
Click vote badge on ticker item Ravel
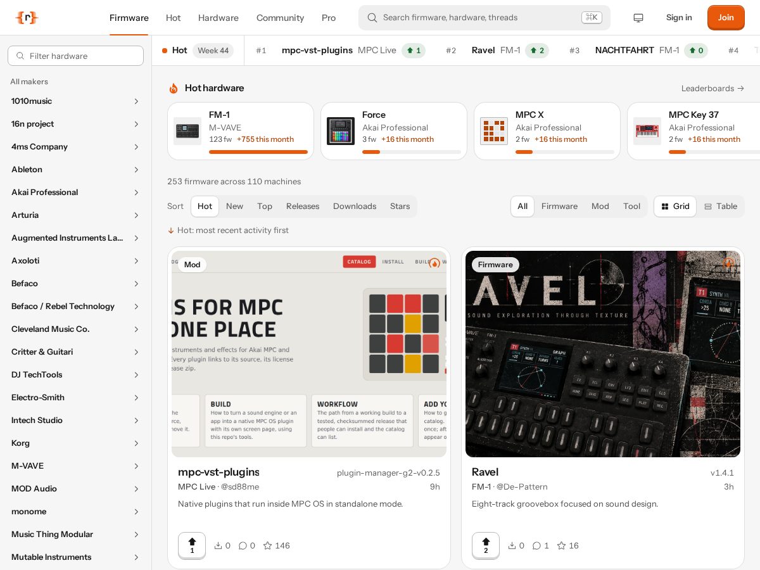pos(537,51)
